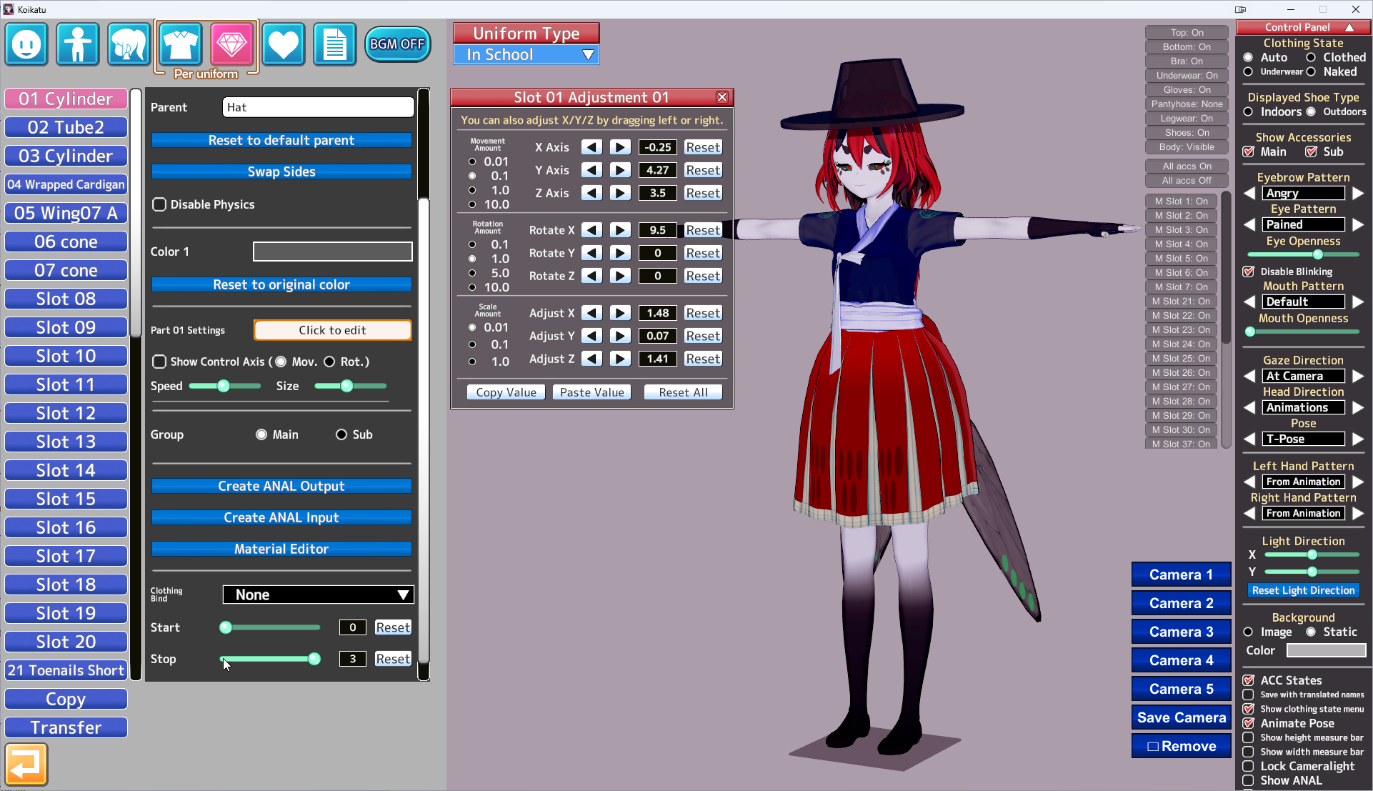The width and height of the screenshot is (1373, 791).
Task: Open the Uniform Type In School dropdown
Action: coord(526,54)
